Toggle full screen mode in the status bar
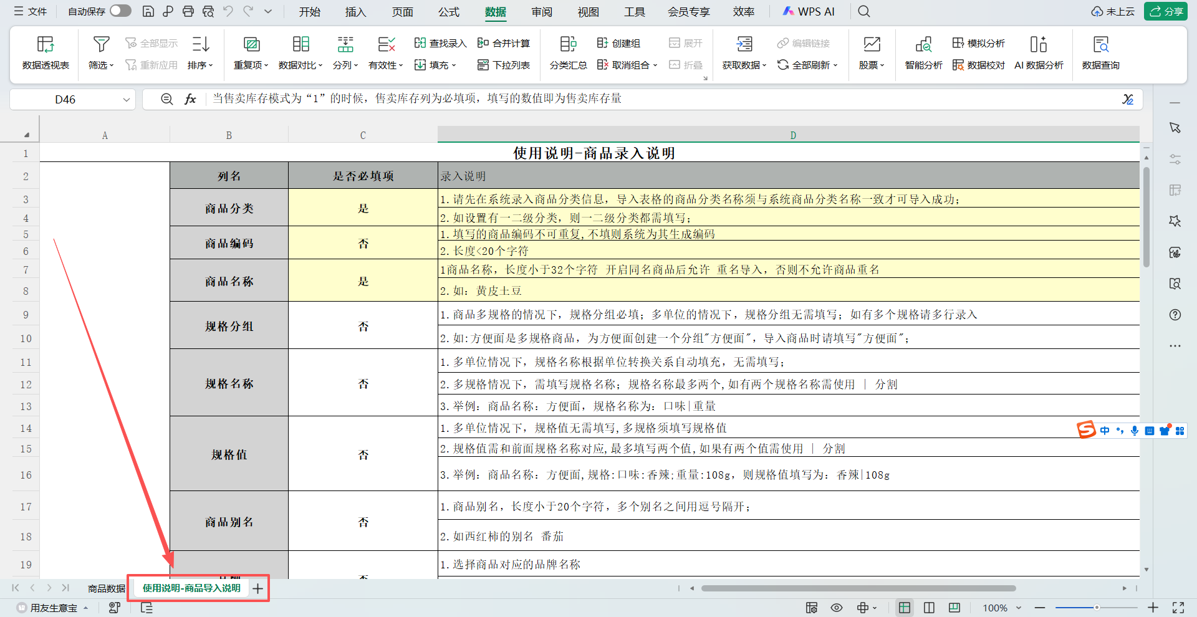The height and width of the screenshot is (617, 1197). (x=1178, y=608)
